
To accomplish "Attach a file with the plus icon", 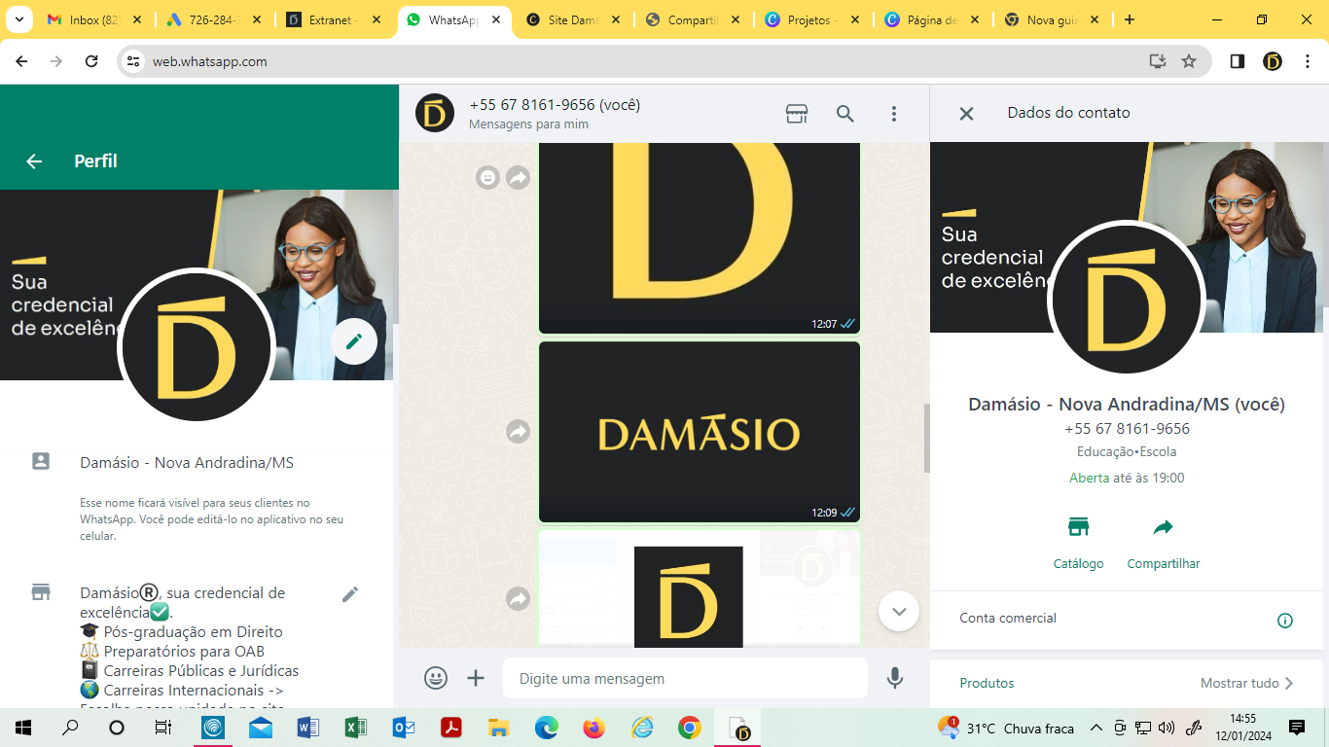I will [x=476, y=678].
